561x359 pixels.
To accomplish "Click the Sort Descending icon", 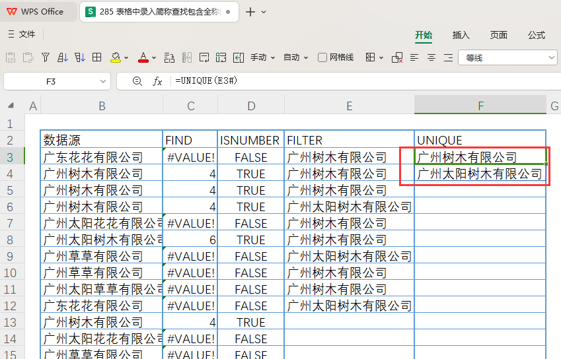I will (80, 57).
